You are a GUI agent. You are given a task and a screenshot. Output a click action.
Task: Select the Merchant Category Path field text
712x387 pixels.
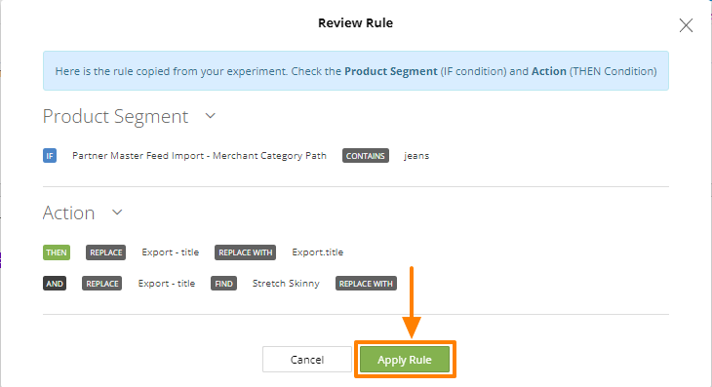(199, 156)
